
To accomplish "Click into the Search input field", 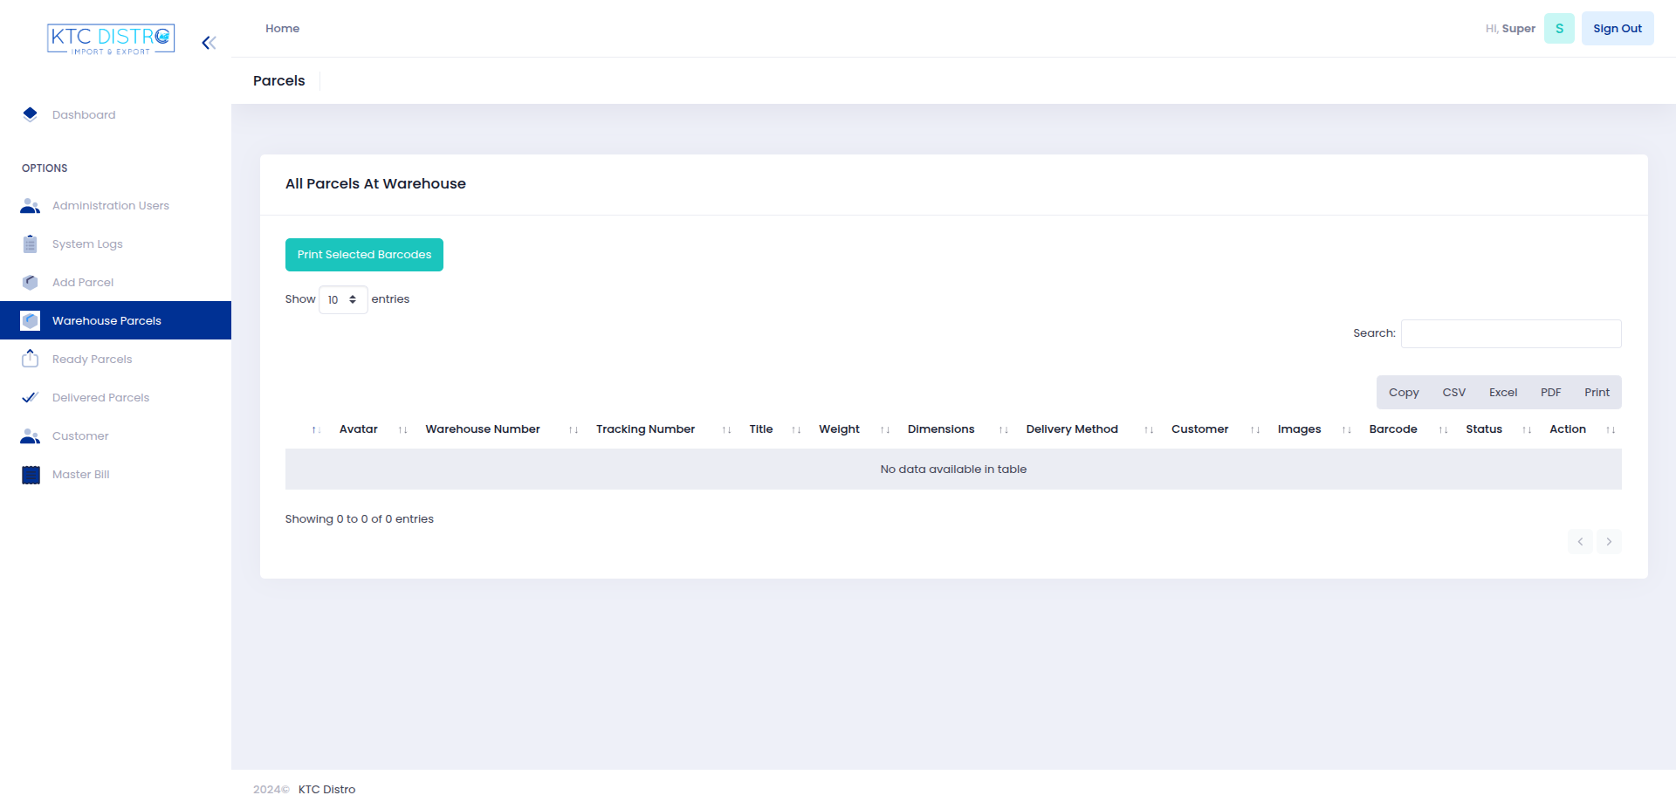I will coord(1511,333).
